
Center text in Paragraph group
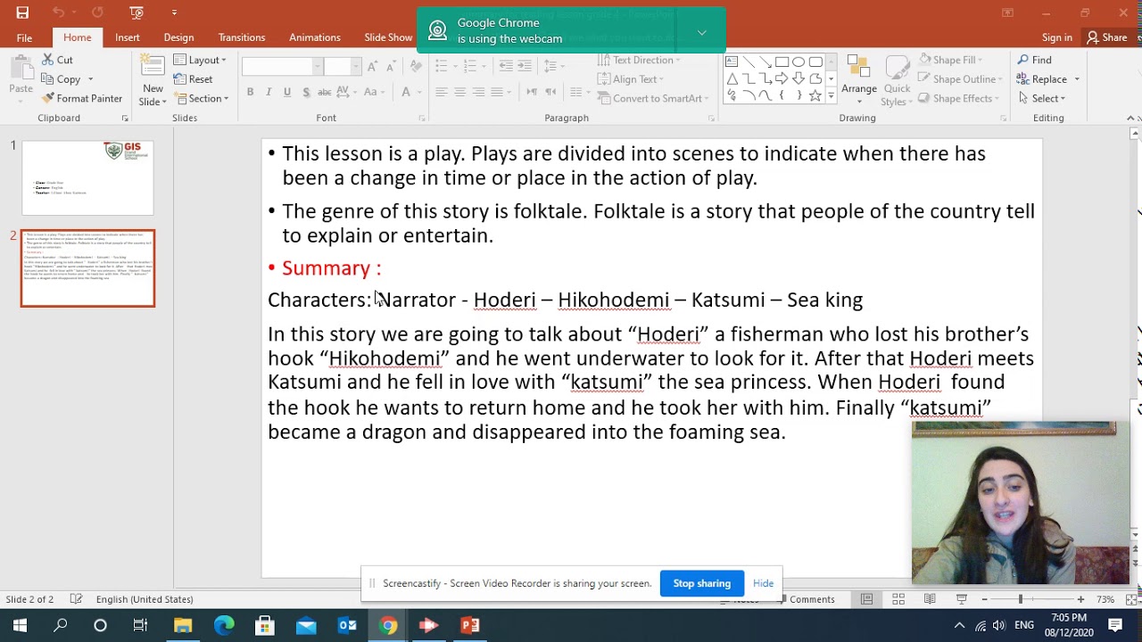459,92
